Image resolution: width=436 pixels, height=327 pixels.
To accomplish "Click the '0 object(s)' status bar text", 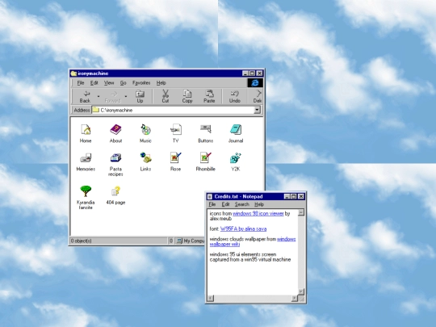I will click(x=81, y=241).
